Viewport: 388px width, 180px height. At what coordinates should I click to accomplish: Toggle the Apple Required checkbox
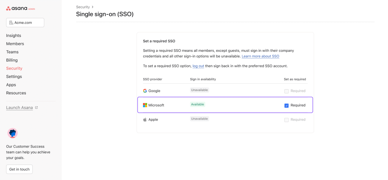click(287, 120)
